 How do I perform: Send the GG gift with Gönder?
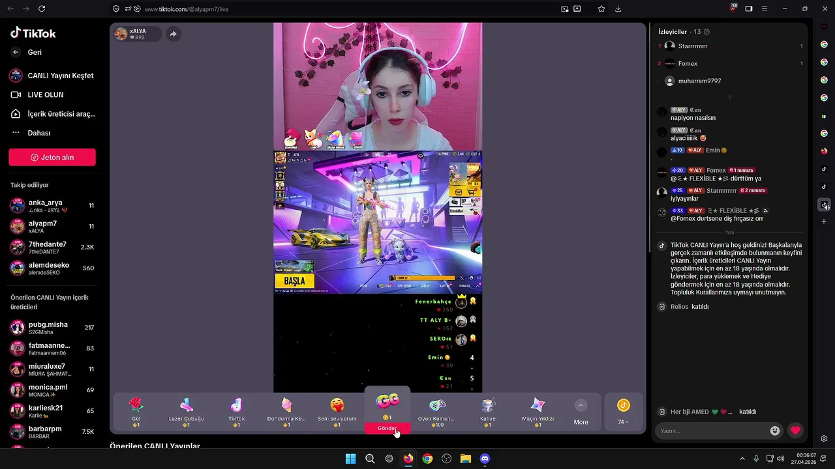click(x=387, y=428)
